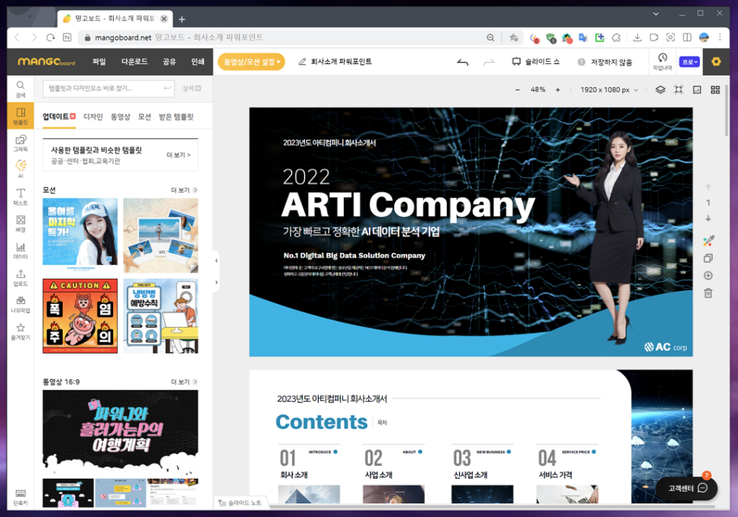Open the 공유 menu
Screen dimensions: 738x517
click(169, 62)
